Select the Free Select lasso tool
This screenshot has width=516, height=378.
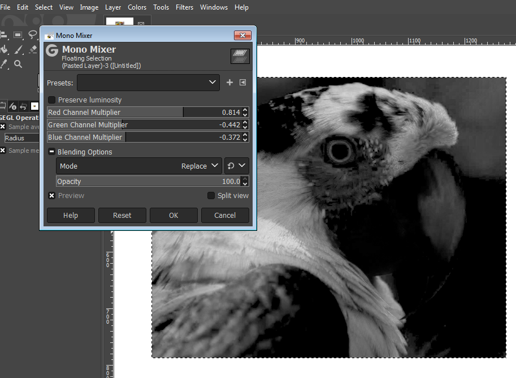(32, 35)
